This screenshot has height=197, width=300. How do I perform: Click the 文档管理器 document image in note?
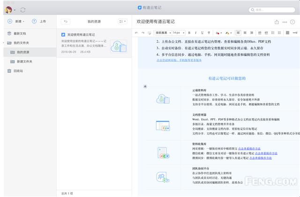(163, 126)
